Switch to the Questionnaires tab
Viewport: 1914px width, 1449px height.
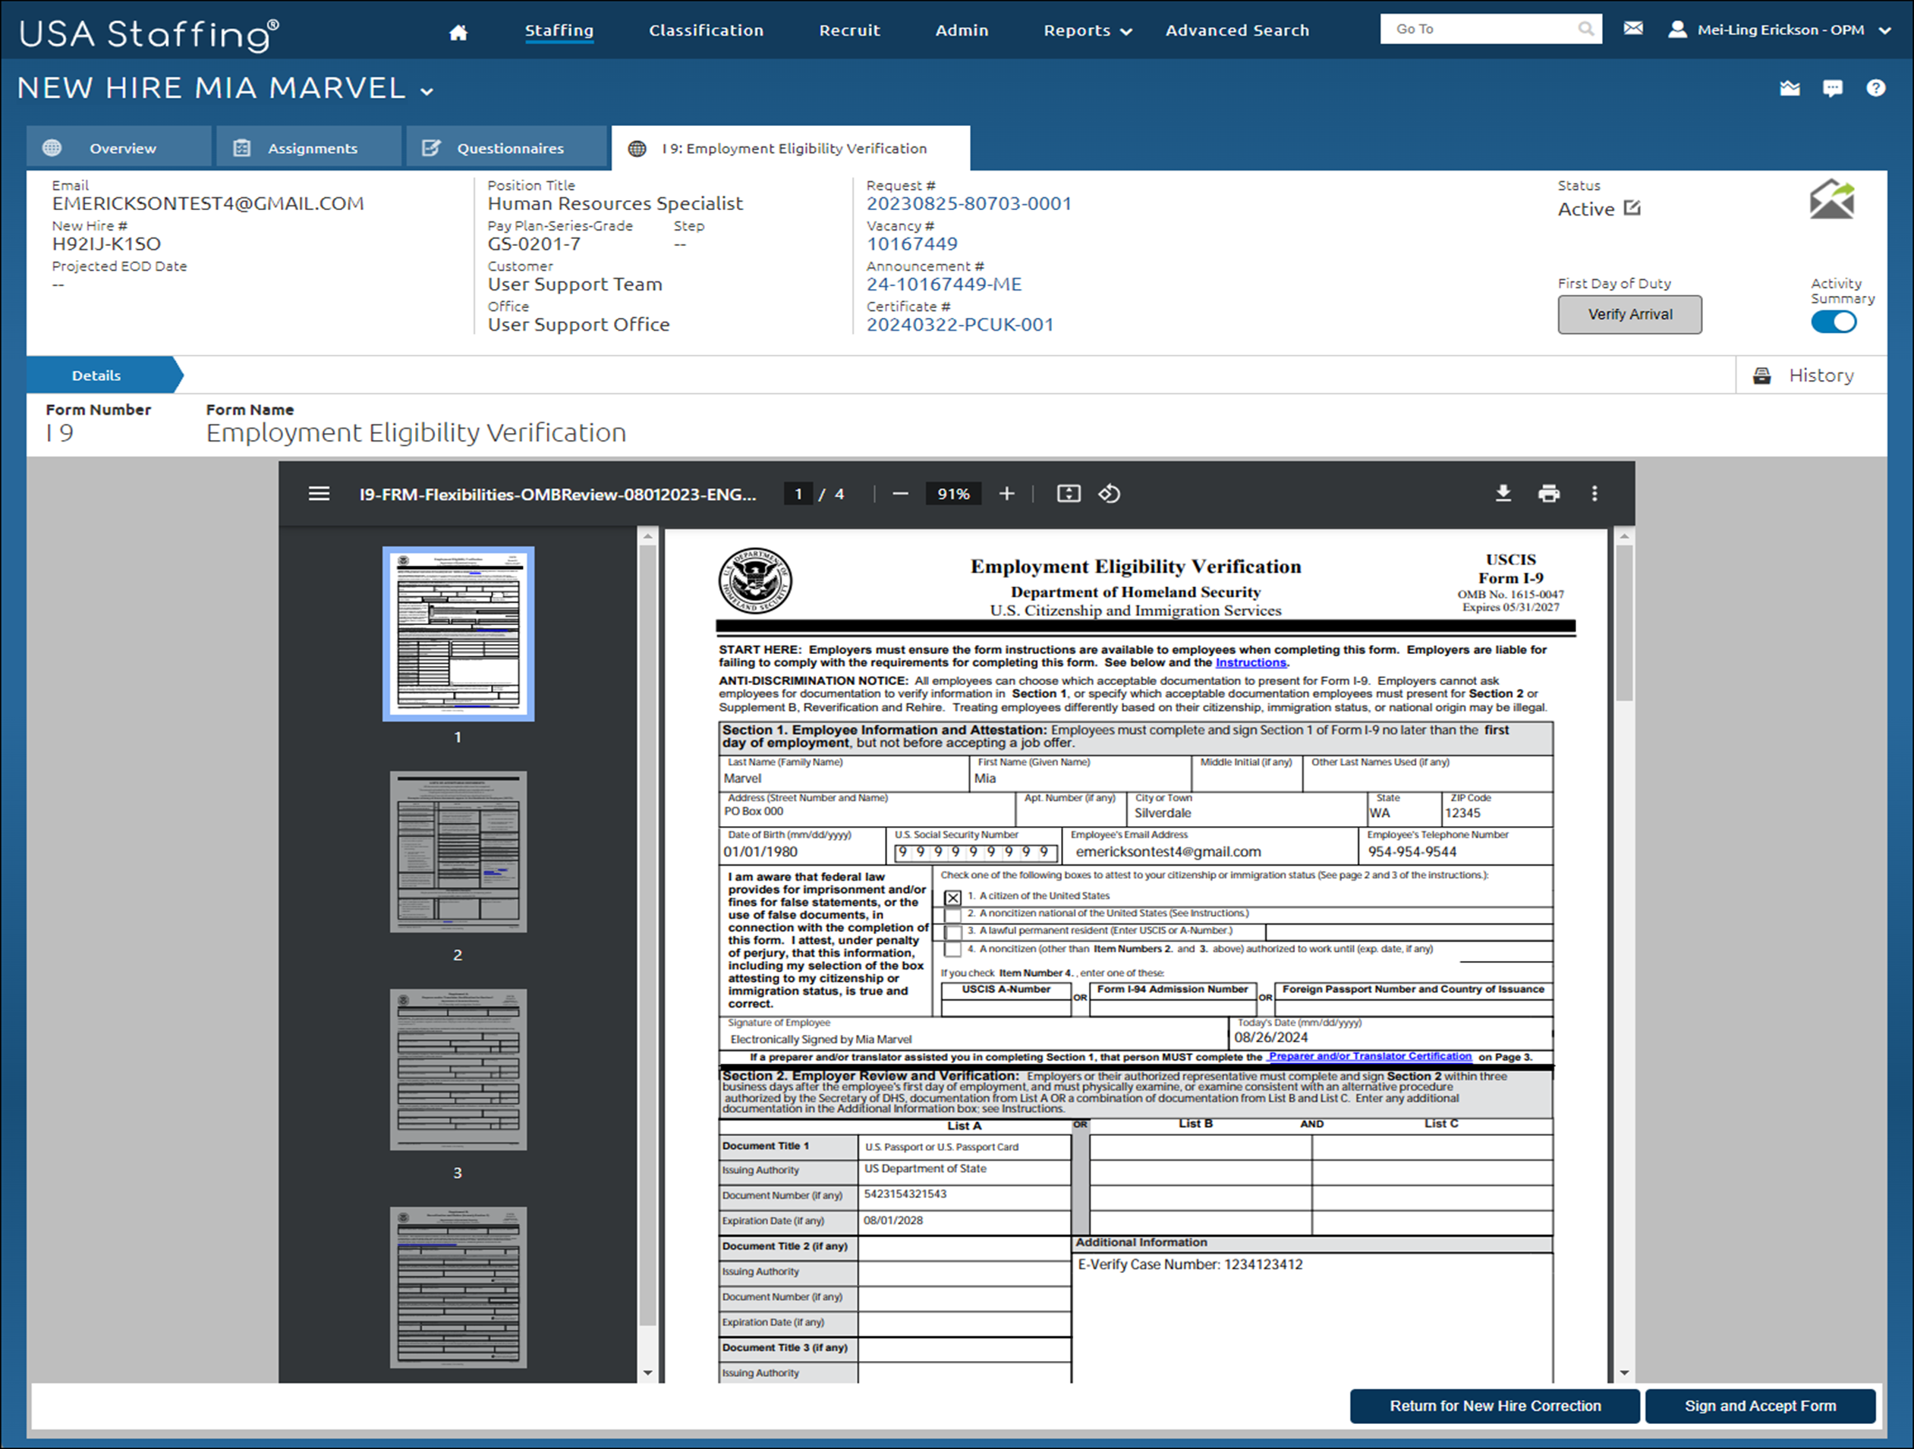pyautogui.click(x=507, y=148)
